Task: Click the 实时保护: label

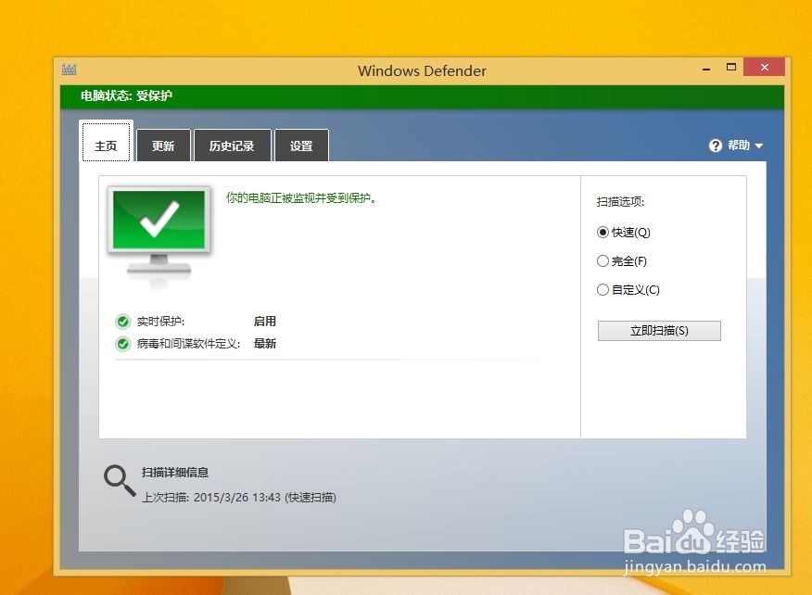Action: click(160, 322)
